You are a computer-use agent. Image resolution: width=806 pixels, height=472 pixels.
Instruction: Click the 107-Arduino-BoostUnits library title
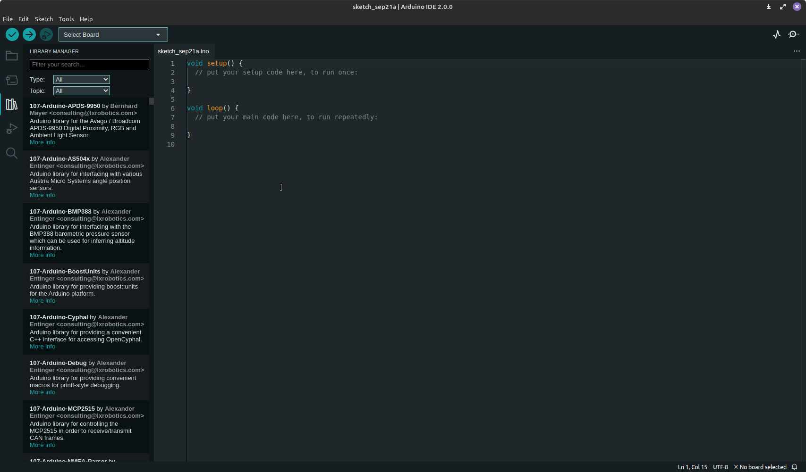pyautogui.click(x=65, y=272)
